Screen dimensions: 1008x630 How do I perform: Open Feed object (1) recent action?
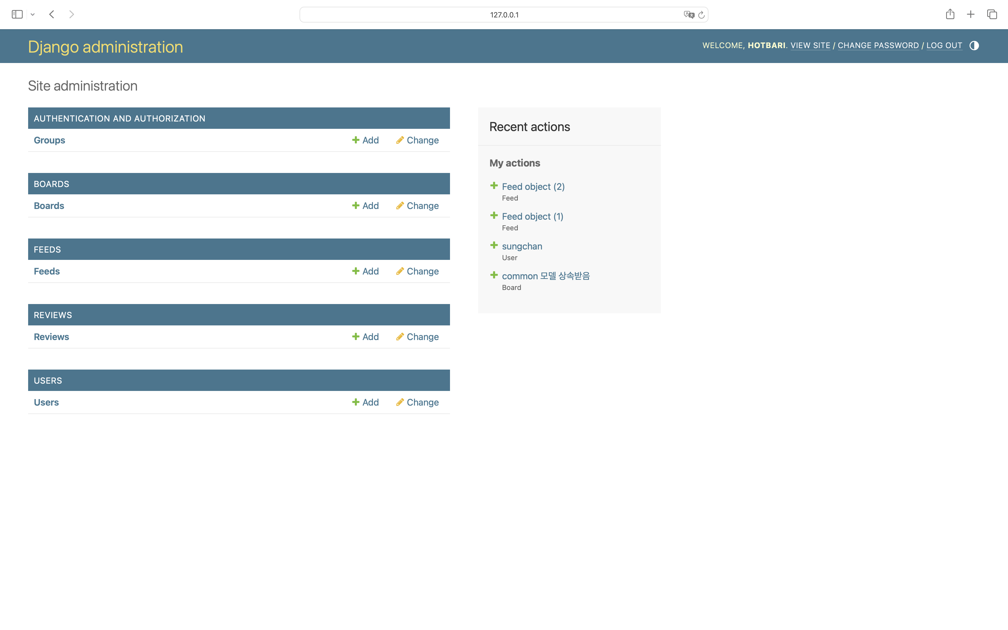pyautogui.click(x=532, y=216)
